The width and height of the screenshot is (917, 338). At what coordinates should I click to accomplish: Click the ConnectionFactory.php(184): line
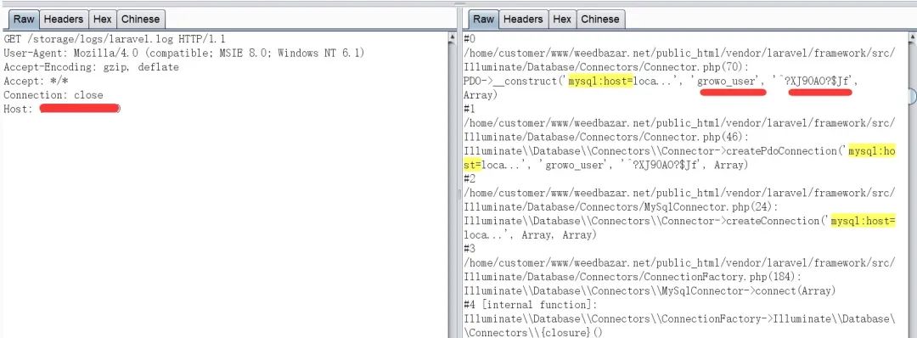tap(633, 277)
